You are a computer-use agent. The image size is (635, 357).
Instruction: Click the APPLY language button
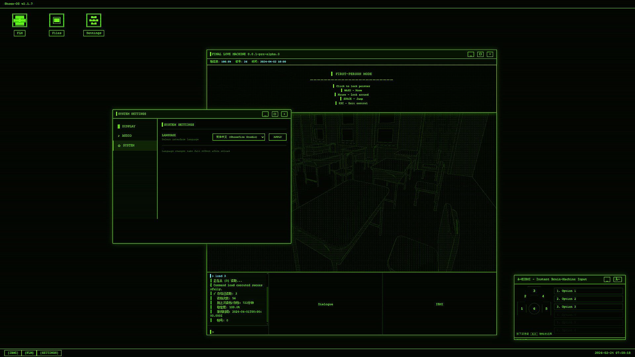[277, 137]
